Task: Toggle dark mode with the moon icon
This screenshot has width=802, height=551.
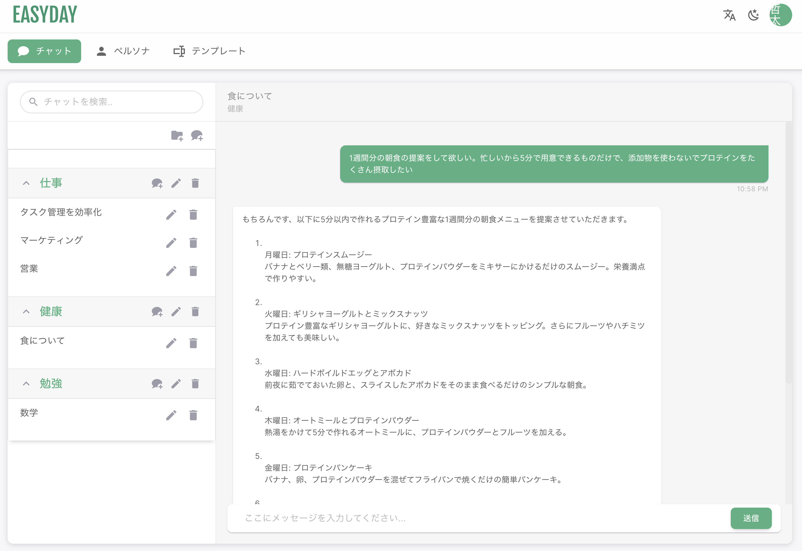Action: (753, 15)
